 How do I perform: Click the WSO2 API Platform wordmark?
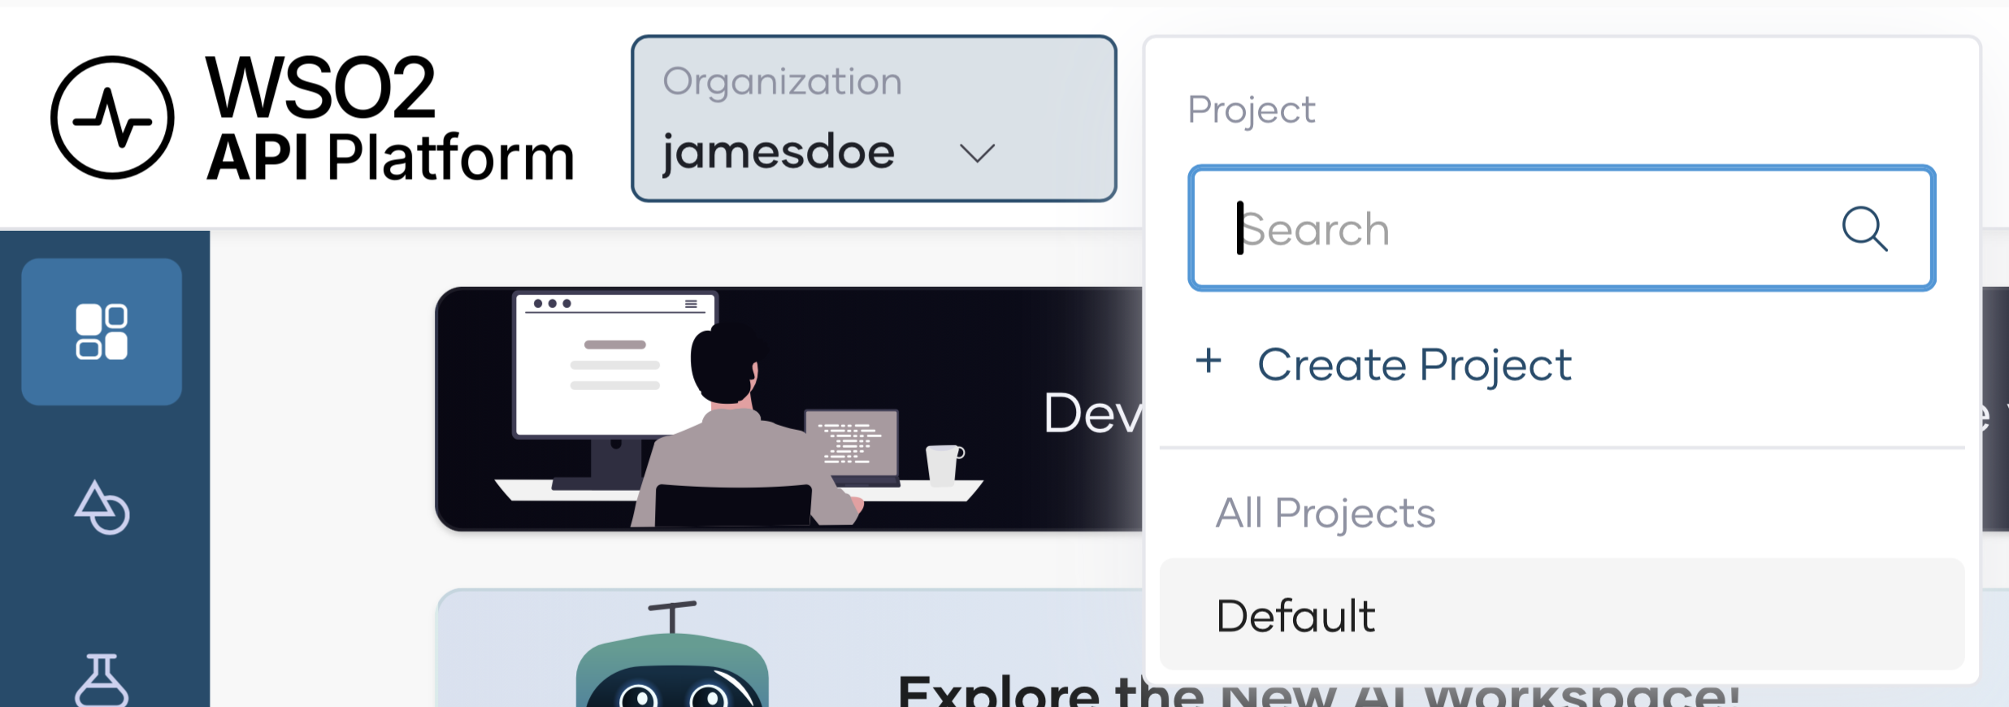tap(390, 117)
